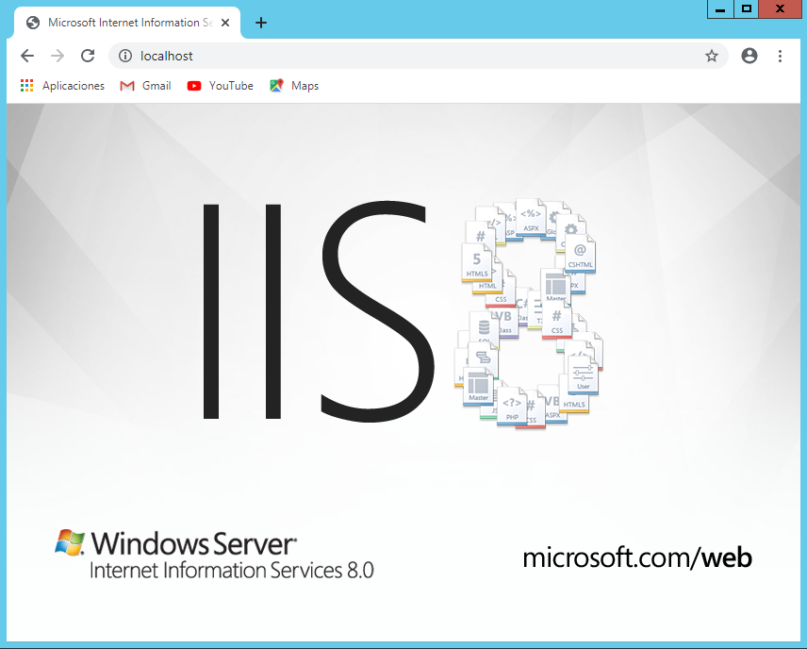807x649 pixels.
Task: Open Chrome's three-dot menu
Action: click(x=781, y=56)
